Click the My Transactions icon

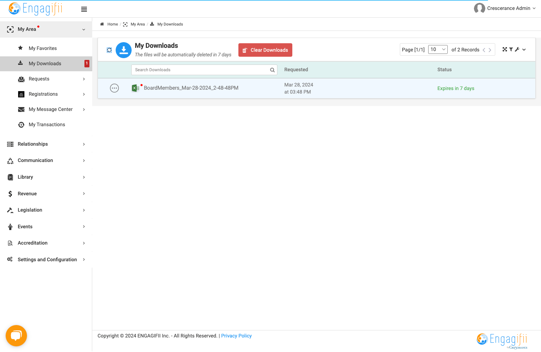tap(21, 125)
